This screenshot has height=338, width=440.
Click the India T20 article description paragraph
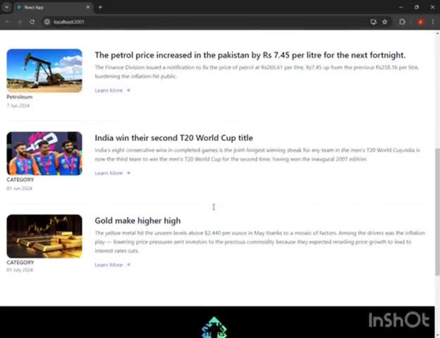[257, 155]
